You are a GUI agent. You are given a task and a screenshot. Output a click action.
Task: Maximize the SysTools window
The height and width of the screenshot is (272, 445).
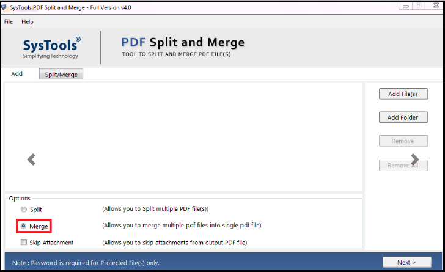pyautogui.click(x=418, y=6)
